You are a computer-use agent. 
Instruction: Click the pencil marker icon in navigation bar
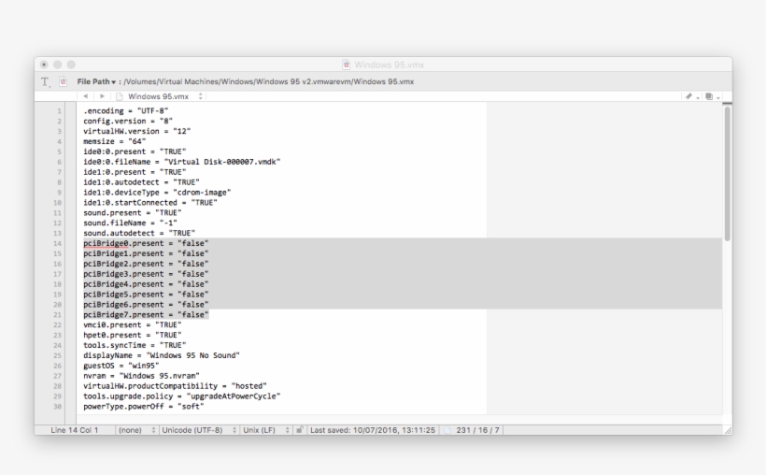point(689,96)
